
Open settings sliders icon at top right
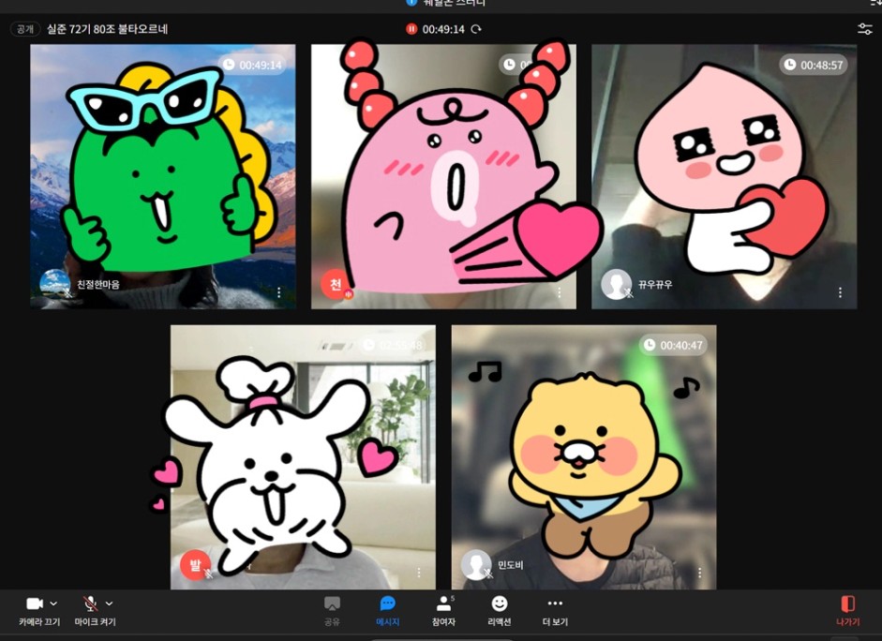(864, 29)
